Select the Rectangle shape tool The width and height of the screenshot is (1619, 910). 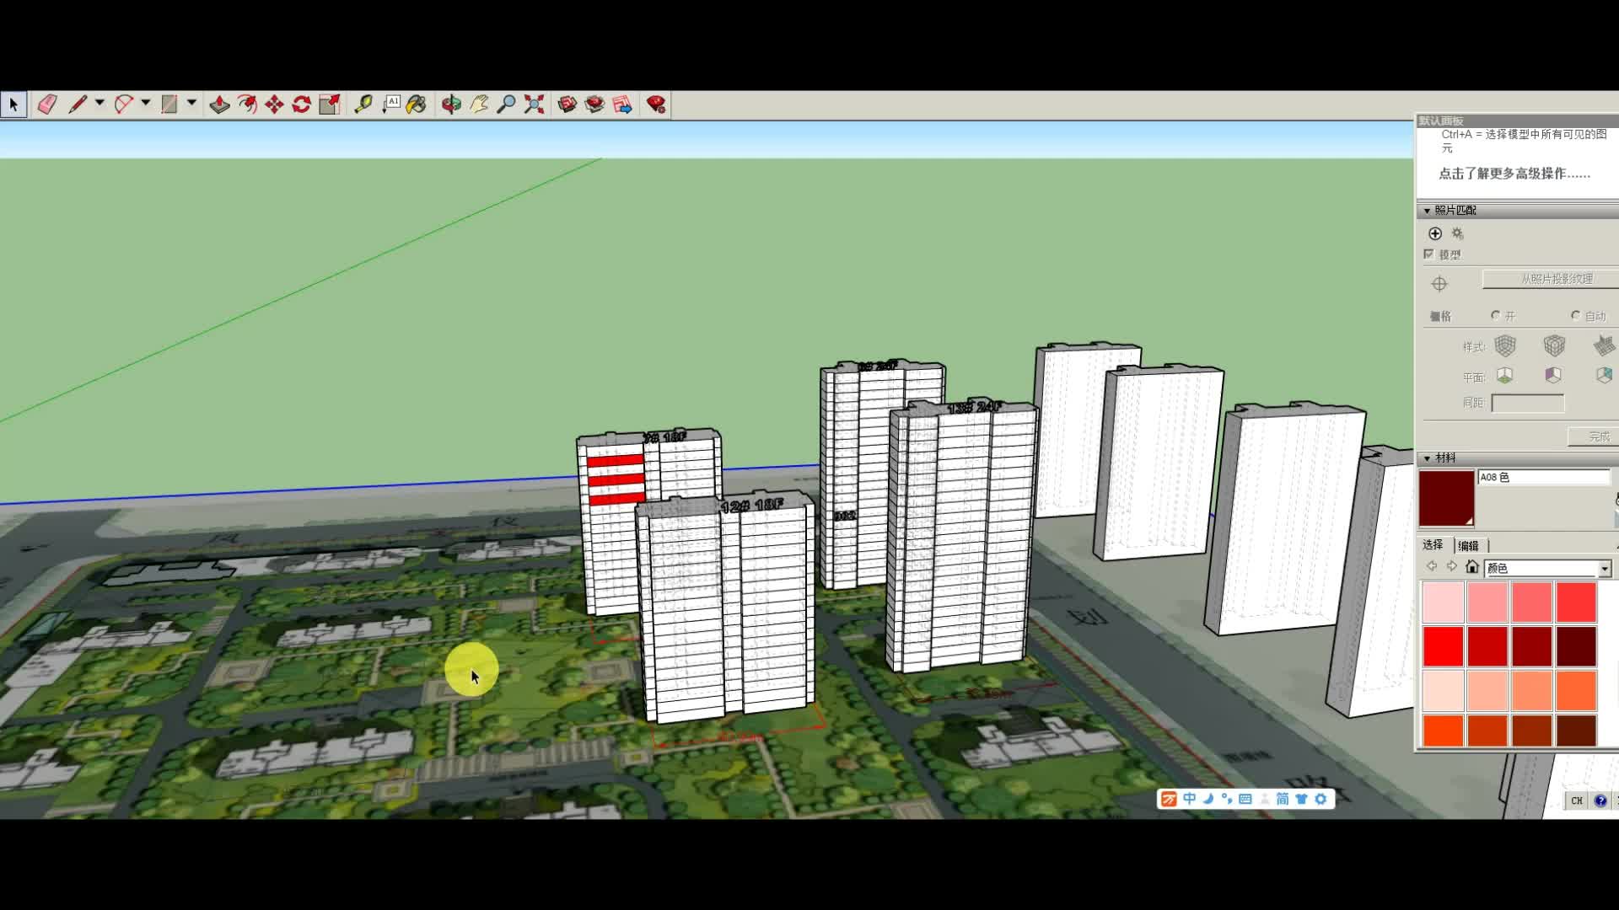(169, 104)
